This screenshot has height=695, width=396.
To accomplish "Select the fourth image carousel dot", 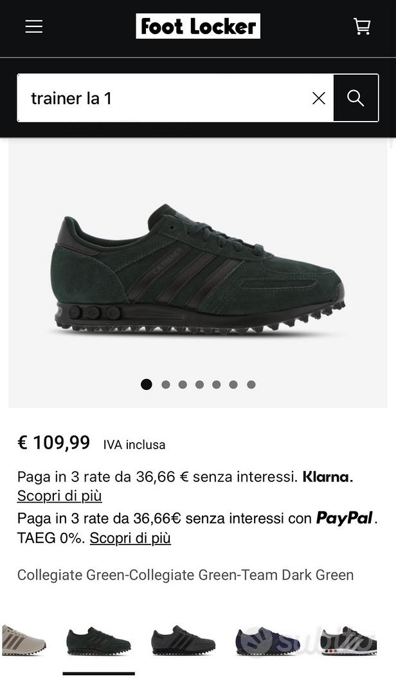I will coord(199,384).
